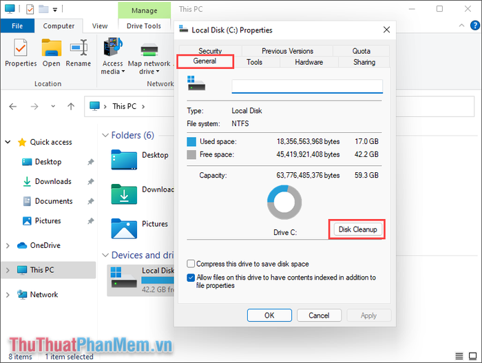The height and width of the screenshot is (363, 482).
Task: Select the Pictures folder icon in Folders
Action: coord(124,229)
